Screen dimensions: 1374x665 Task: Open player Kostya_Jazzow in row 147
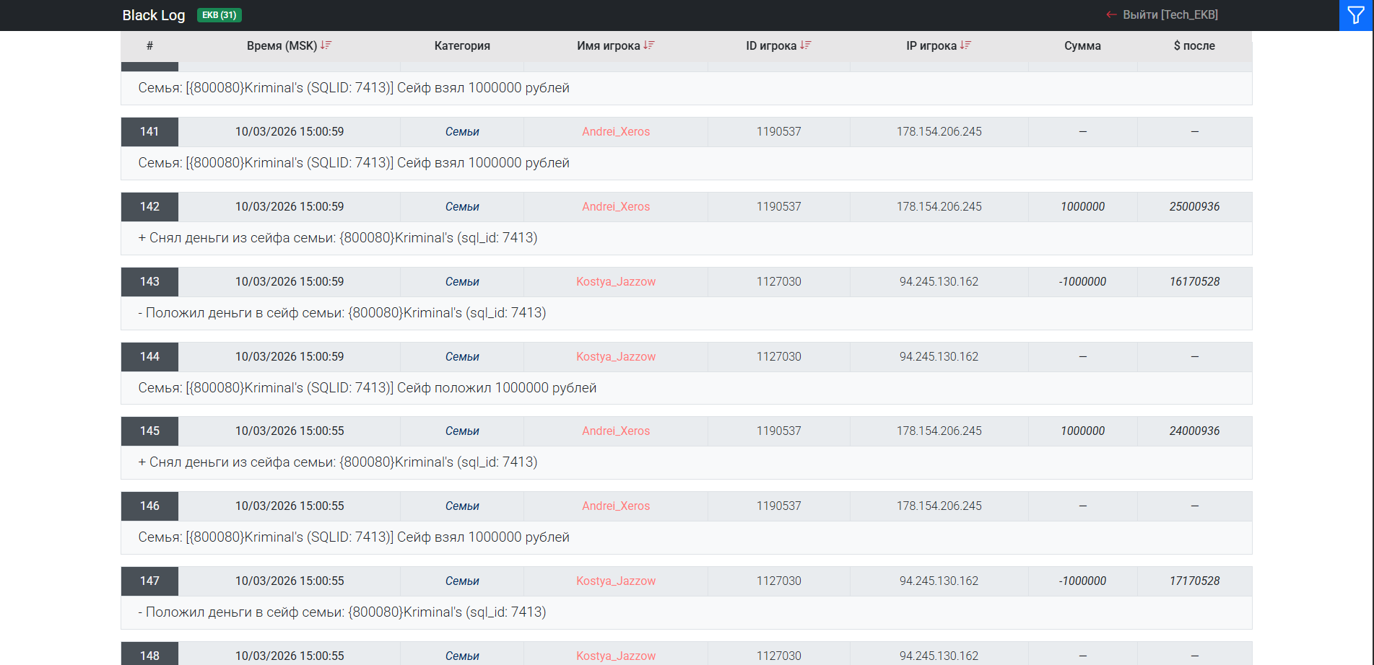tap(616, 581)
